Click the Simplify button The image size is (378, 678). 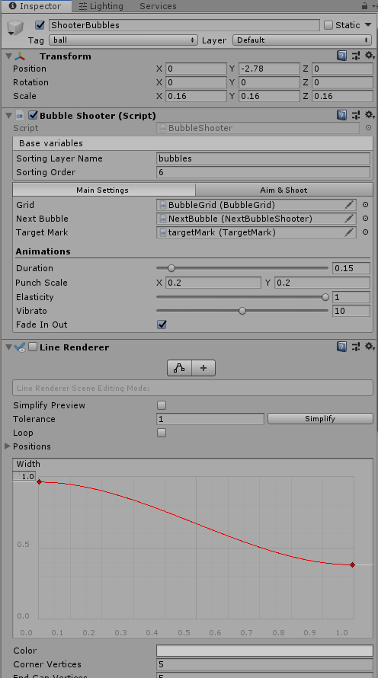click(320, 418)
